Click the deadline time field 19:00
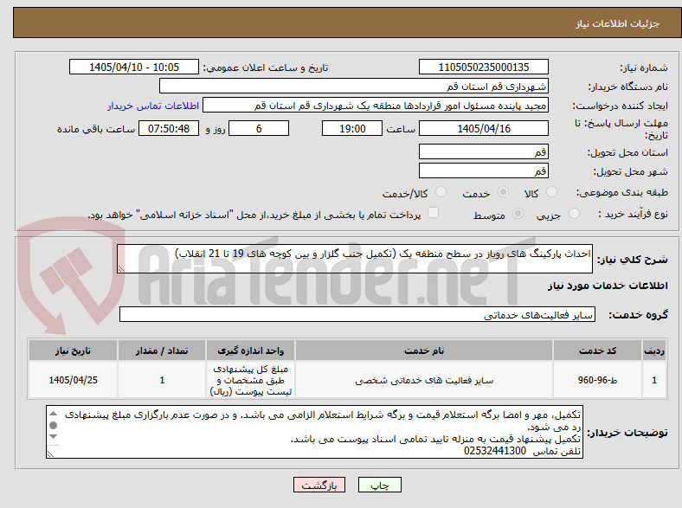682x508 pixels. click(352, 129)
